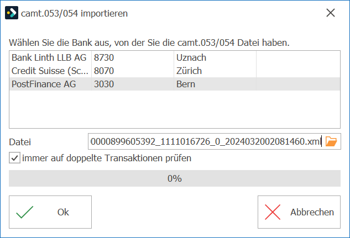The width and height of the screenshot is (350, 238).
Task: Click the 0% progress bar
Action: (x=175, y=178)
